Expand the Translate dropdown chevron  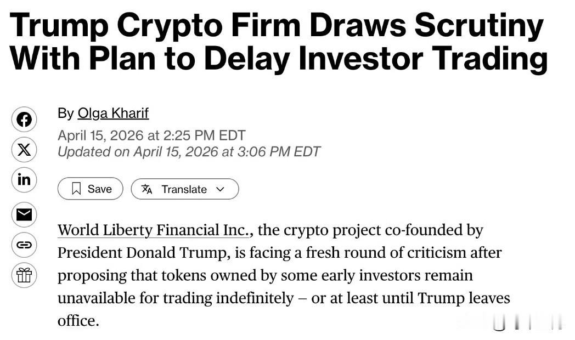[x=221, y=189]
